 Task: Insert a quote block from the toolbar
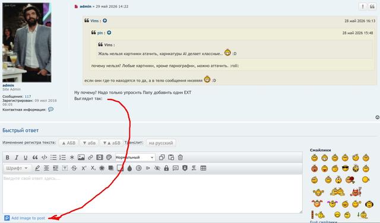coord(35,157)
